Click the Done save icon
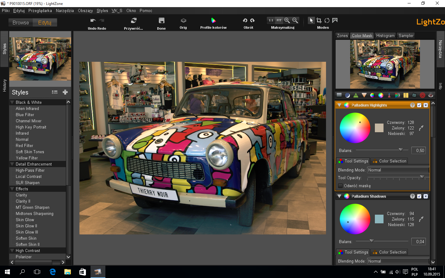Screen dimensions: 445x278 (x=161, y=20)
